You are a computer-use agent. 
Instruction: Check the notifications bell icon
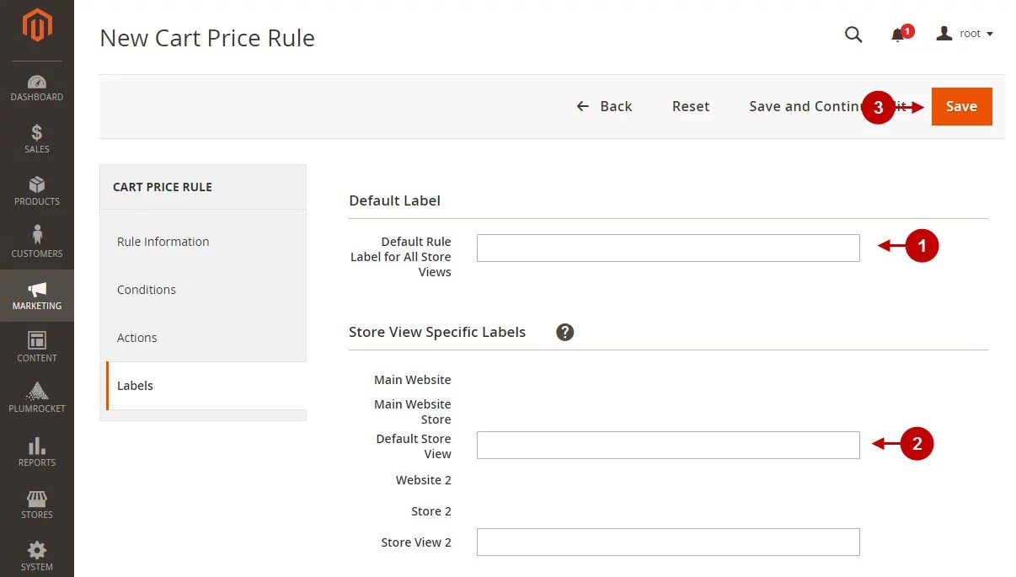tap(900, 35)
